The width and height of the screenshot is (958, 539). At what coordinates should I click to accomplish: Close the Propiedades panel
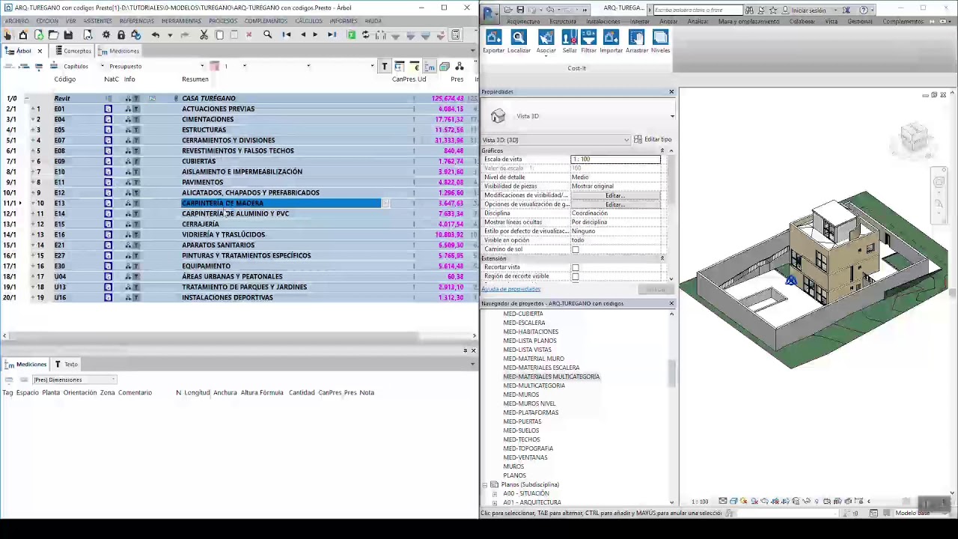point(671,92)
